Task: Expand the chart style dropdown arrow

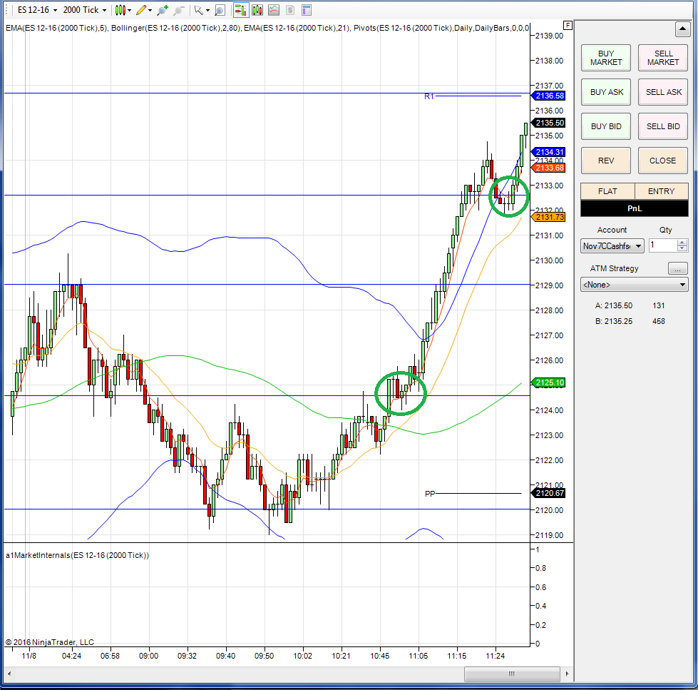Action: pos(130,10)
